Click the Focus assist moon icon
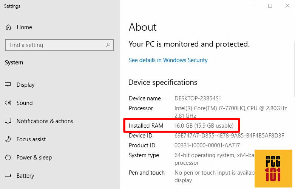This screenshot has height=189, width=295. pos(8,139)
